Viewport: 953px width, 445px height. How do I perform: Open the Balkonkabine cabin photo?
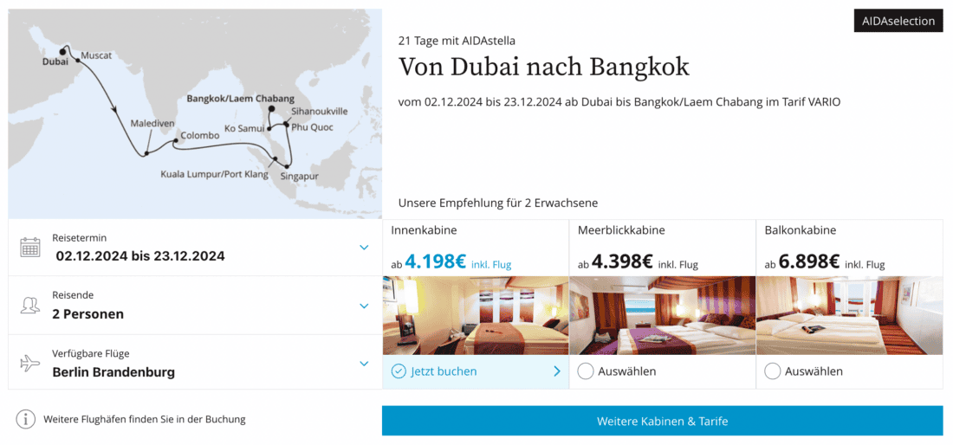coord(850,315)
